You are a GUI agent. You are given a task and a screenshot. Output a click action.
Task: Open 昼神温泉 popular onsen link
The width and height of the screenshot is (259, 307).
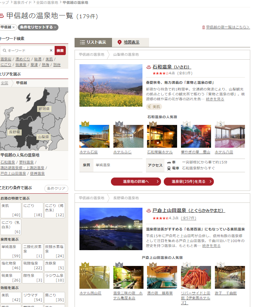tap(37, 174)
